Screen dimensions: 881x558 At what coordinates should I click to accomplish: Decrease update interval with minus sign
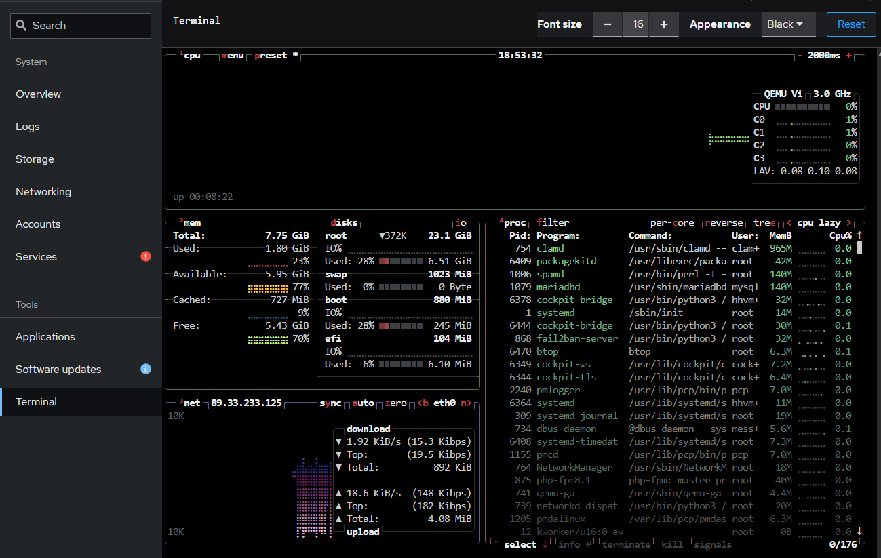tap(800, 56)
